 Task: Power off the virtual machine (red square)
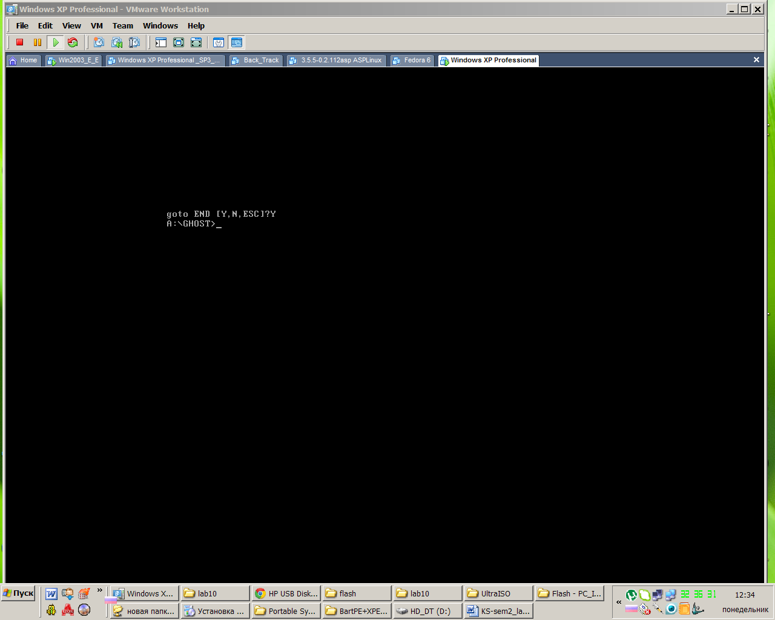[20, 42]
